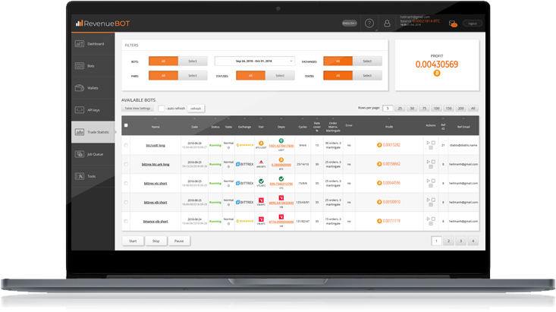The image size is (556, 312).
Task: Toggle the auto-refresh checkbox
Action: tap(162, 109)
